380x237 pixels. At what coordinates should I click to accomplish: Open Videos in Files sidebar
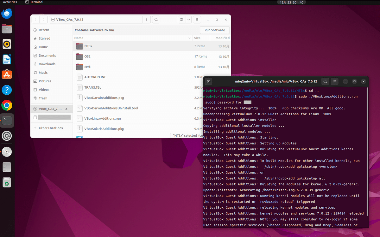point(51,90)
